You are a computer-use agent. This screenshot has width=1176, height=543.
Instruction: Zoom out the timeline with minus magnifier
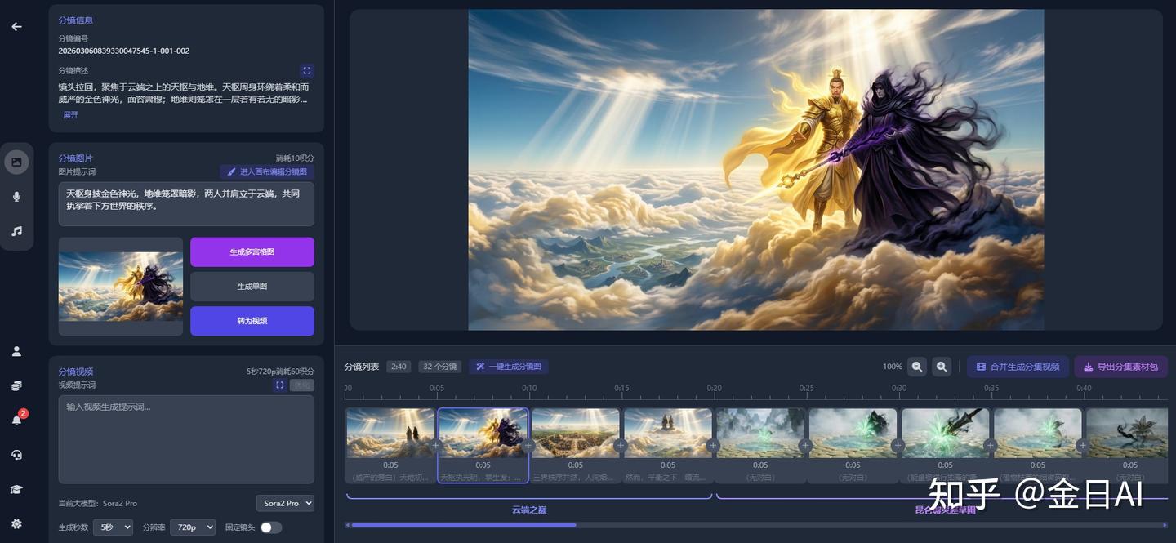916,367
